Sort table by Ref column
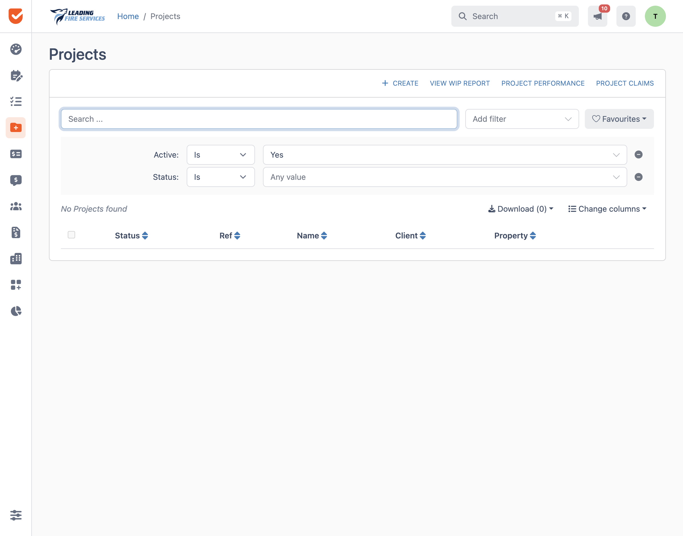683x536 pixels. pos(230,236)
